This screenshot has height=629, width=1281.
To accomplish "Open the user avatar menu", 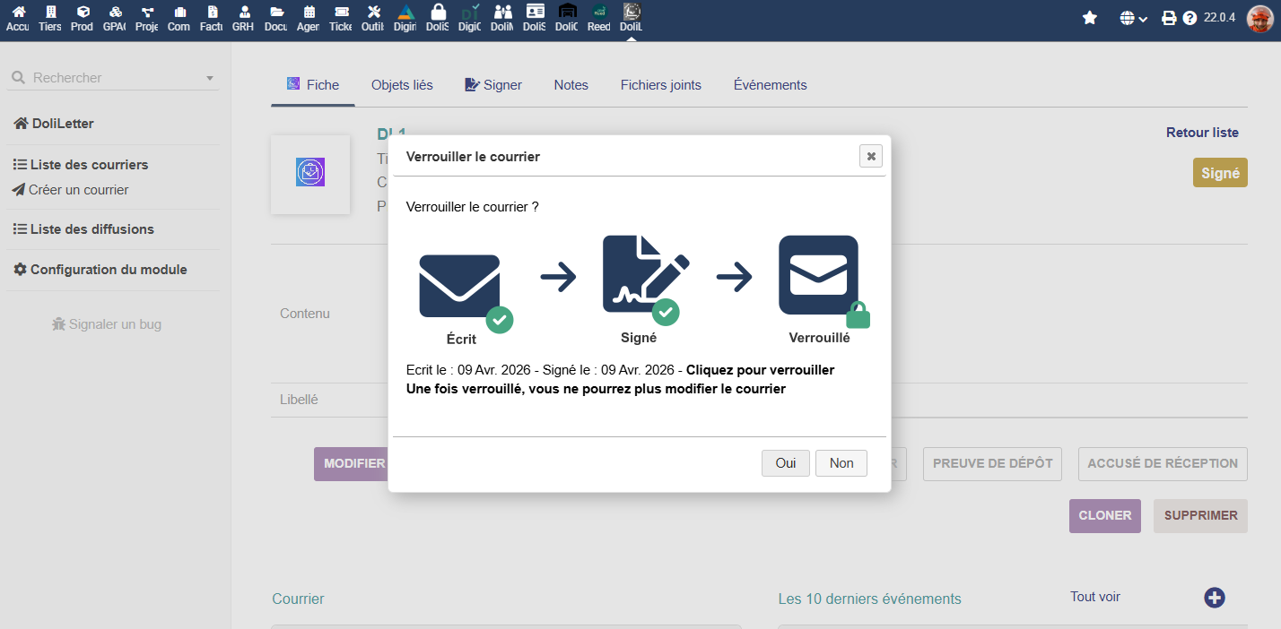I will [x=1259, y=18].
